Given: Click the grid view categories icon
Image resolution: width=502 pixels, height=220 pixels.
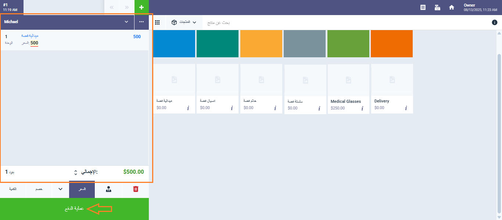Looking at the screenshot, I should [x=157, y=22].
